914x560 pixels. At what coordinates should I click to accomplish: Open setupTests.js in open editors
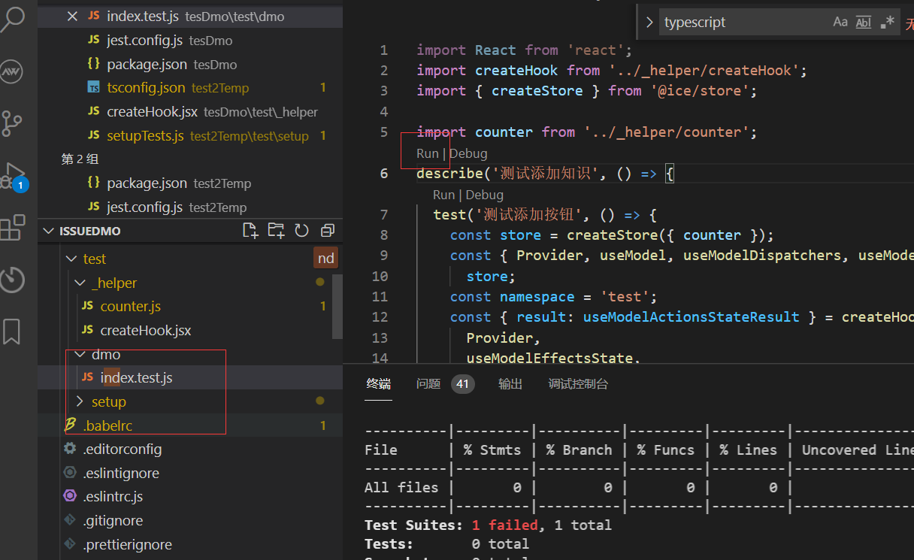[x=190, y=135]
